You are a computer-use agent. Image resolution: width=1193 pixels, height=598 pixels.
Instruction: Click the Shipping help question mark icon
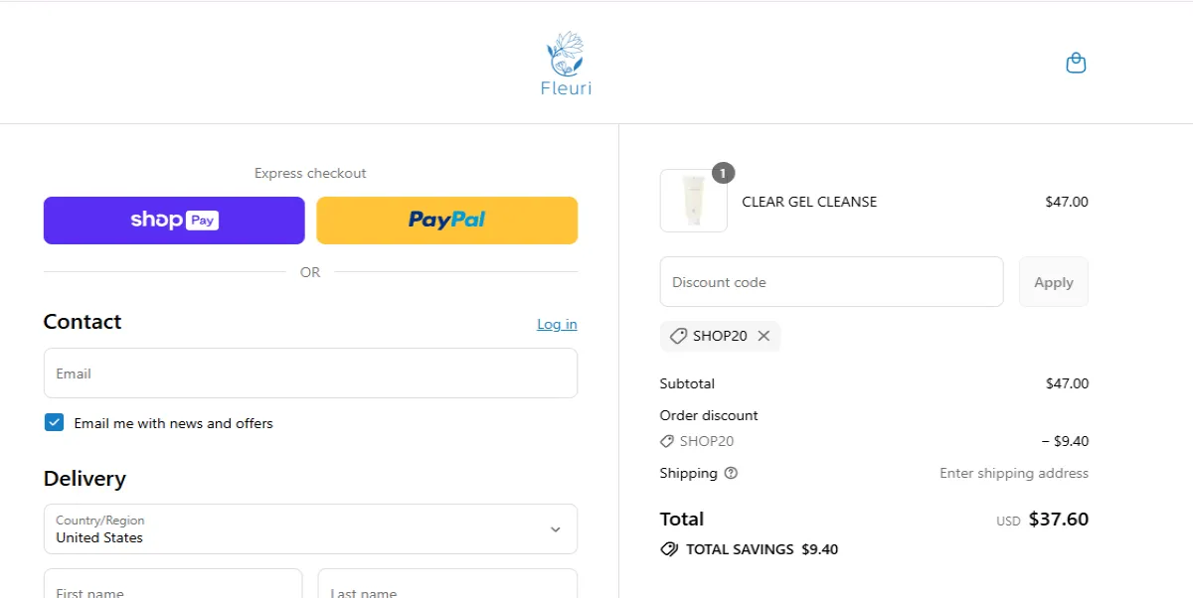(x=732, y=473)
